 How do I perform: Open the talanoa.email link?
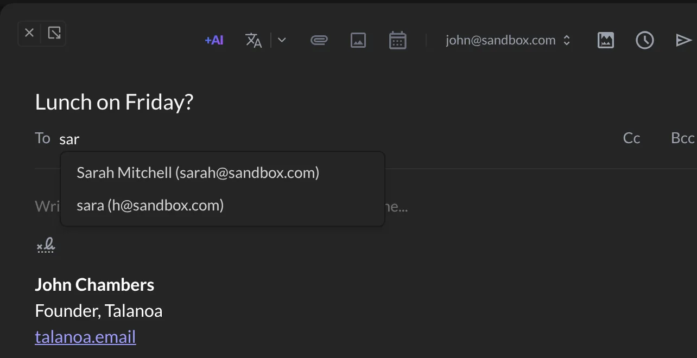85,337
